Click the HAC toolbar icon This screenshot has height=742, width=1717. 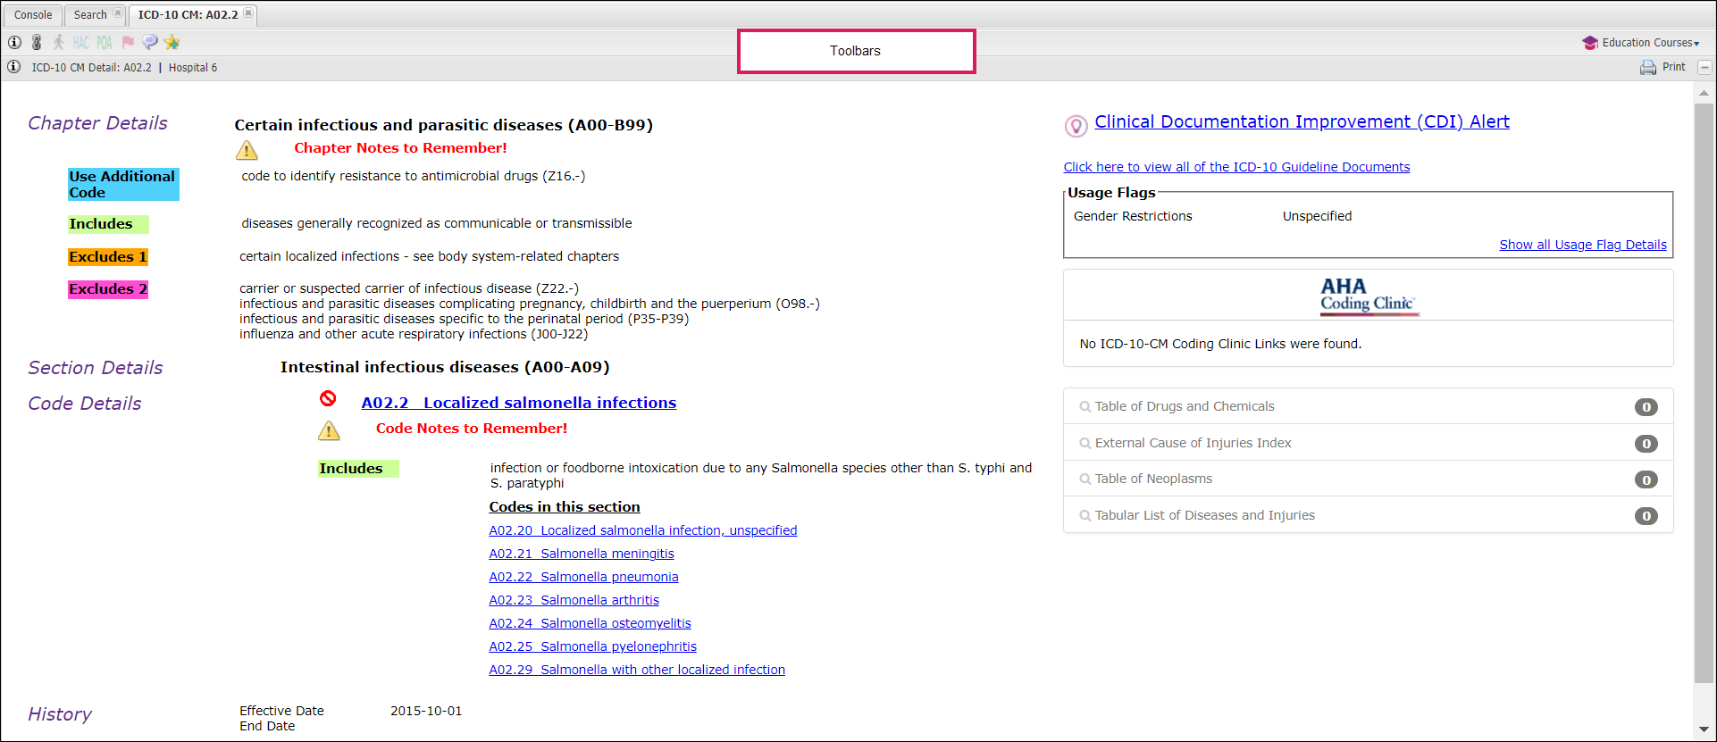[x=81, y=42]
